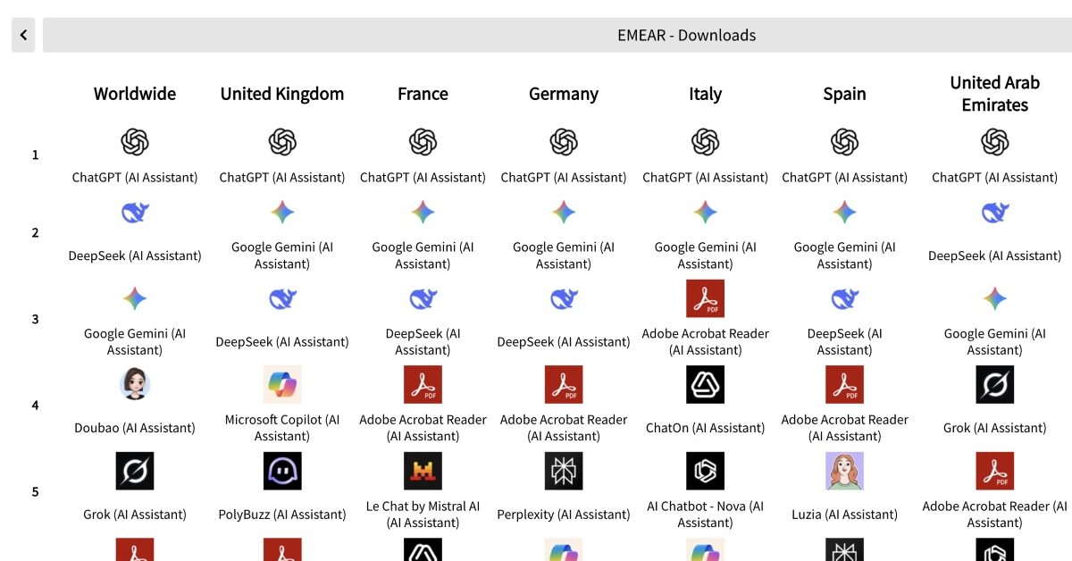Click the ChatGPT icon under Spain

click(844, 142)
